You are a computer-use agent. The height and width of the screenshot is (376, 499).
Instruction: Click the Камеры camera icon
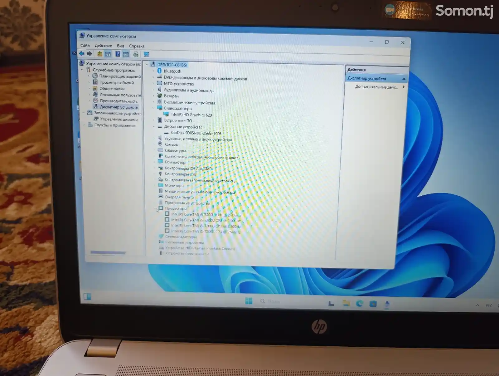point(160,144)
